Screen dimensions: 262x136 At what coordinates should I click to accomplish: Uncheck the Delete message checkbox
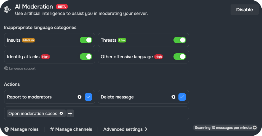182,97
